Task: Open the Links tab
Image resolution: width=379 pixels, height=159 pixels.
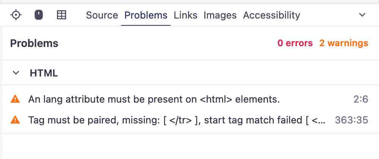Action: 185,15
